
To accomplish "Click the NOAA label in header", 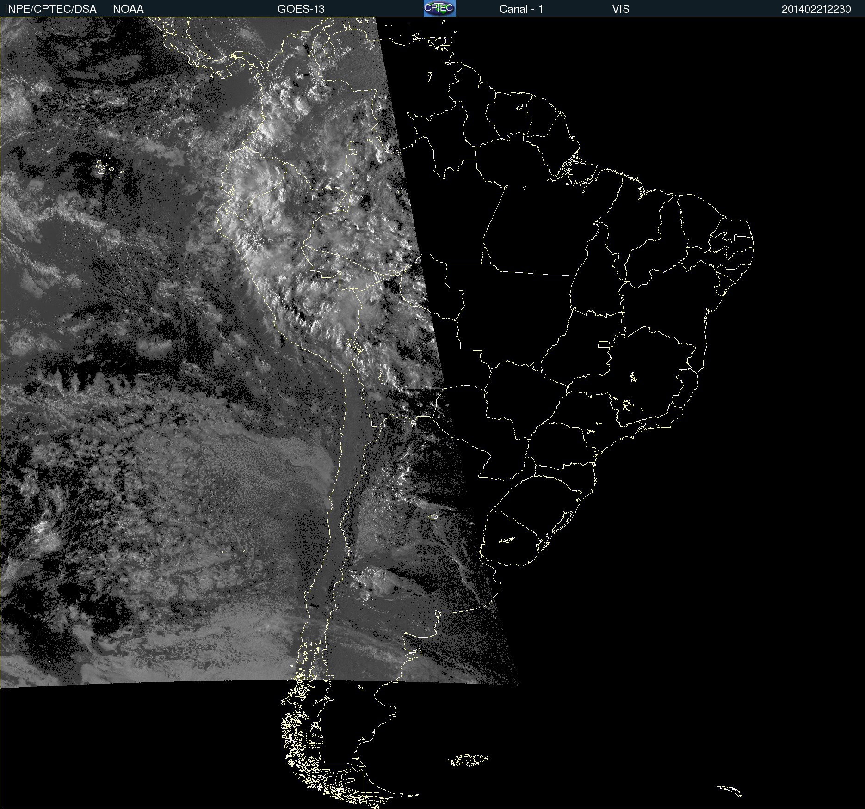I will pos(128,9).
